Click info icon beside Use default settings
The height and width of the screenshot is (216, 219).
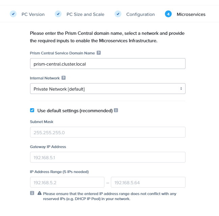(116, 111)
